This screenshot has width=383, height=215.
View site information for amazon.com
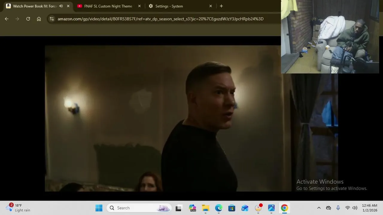coord(52,19)
